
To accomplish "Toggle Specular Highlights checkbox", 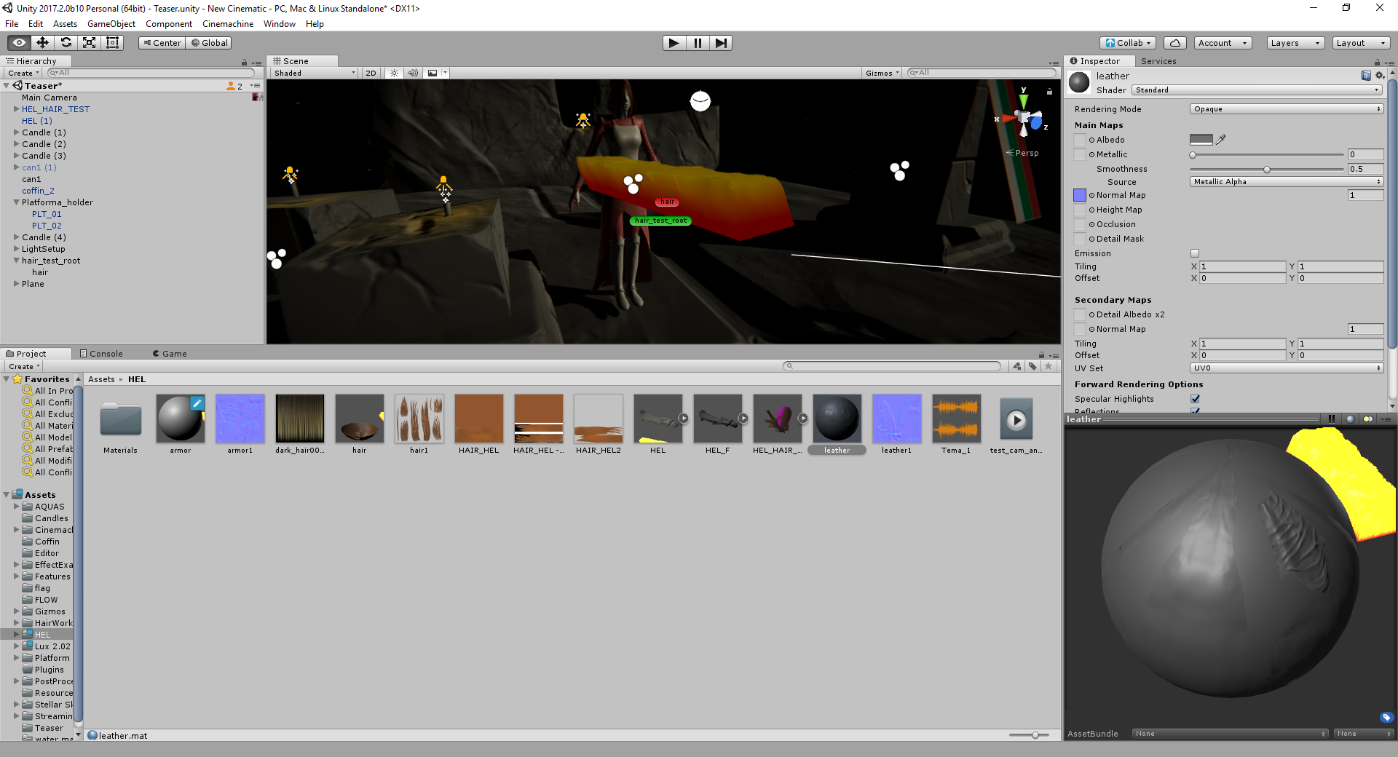I will (x=1195, y=399).
